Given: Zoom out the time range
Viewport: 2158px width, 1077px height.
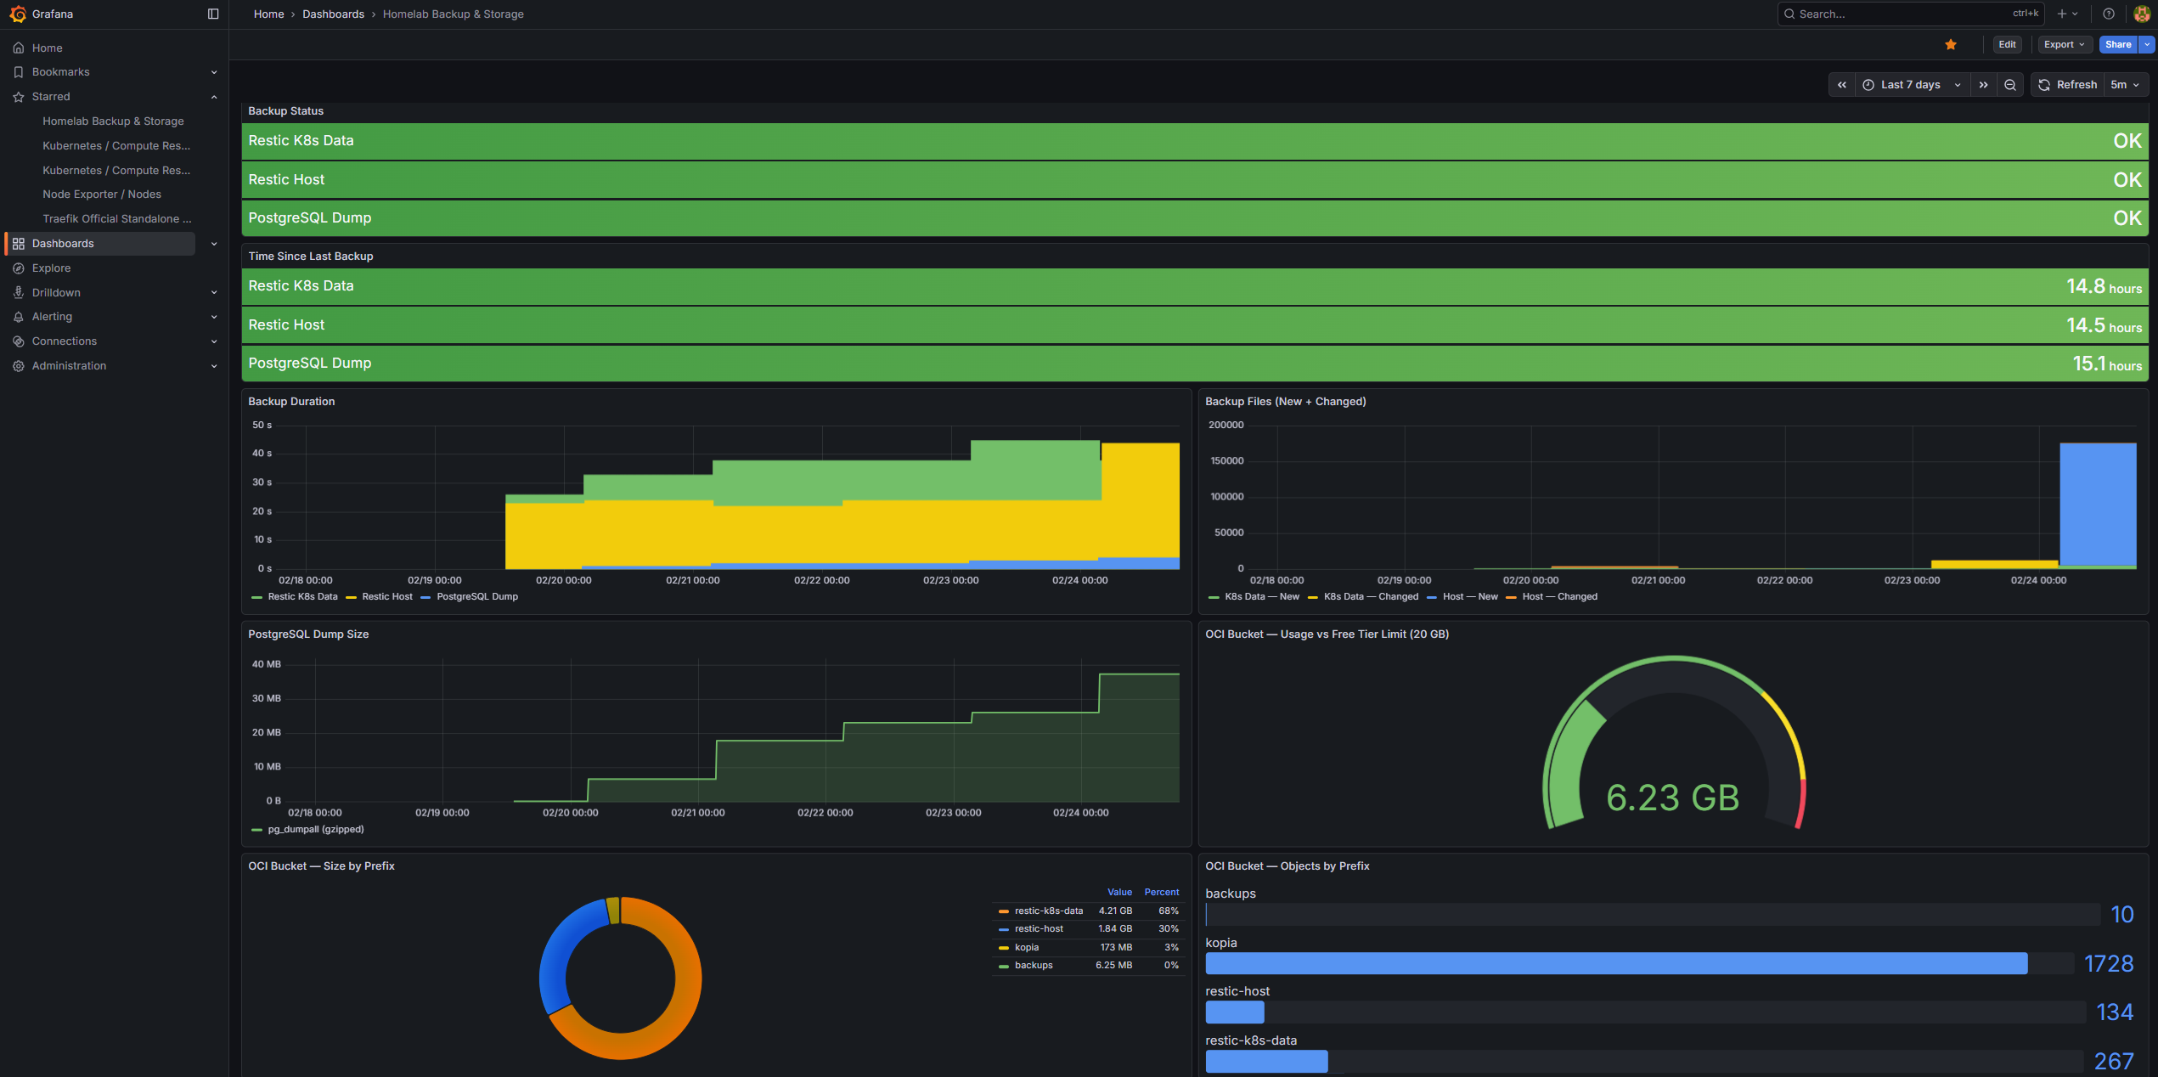Looking at the screenshot, I should (2010, 84).
